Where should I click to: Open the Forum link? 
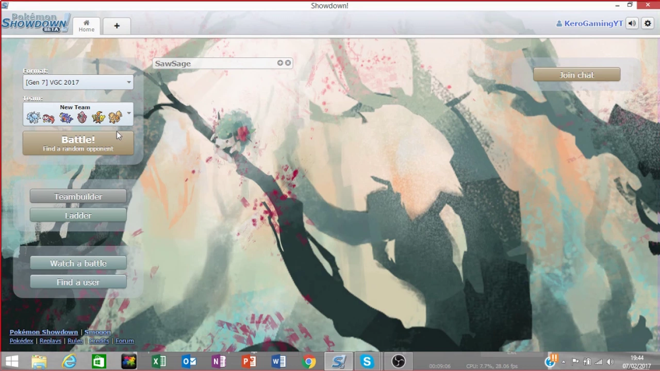124,341
